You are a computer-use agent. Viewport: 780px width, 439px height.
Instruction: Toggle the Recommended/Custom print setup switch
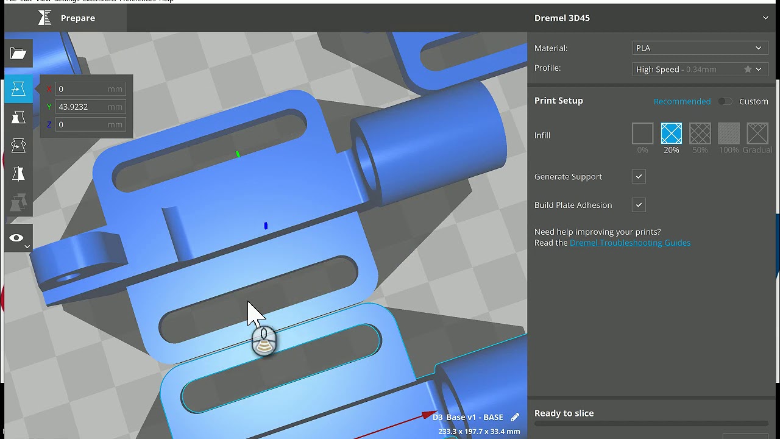pyautogui.click(x=725, y=102)
